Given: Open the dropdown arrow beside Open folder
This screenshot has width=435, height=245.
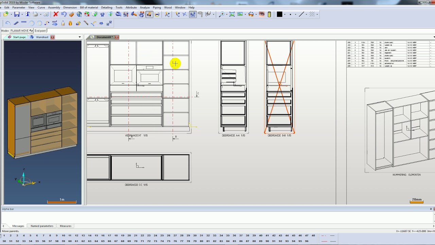Looking at the screenshot, I should (x=11, y=14).
